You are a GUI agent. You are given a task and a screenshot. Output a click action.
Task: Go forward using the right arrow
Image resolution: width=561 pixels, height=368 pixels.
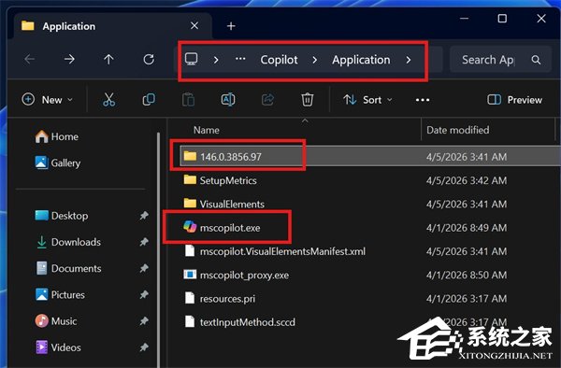click(69, 59)
